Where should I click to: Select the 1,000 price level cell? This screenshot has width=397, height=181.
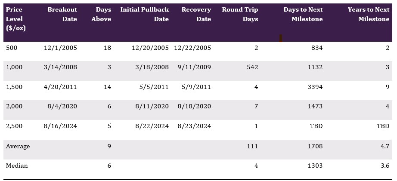[14, 67]
